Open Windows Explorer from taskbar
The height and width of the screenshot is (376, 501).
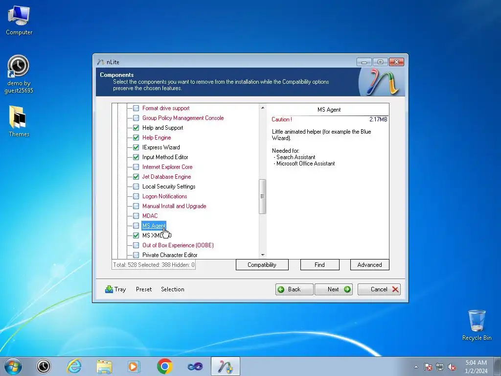click(x=104, y=366)
